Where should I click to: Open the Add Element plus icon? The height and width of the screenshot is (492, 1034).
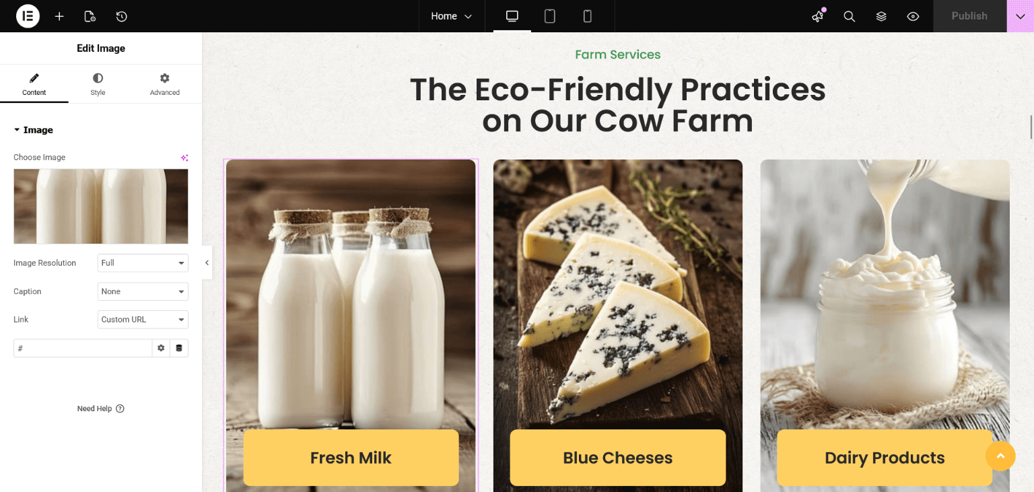click(x=59, y=16)
